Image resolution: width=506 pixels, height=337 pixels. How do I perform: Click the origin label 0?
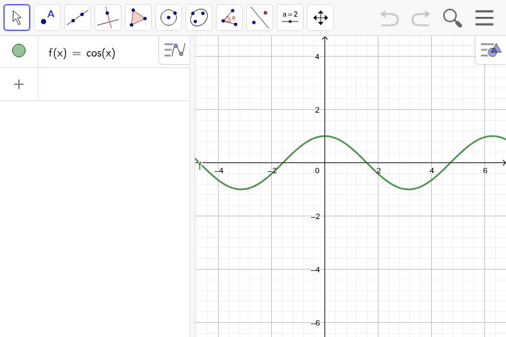[x=317, y=171]
